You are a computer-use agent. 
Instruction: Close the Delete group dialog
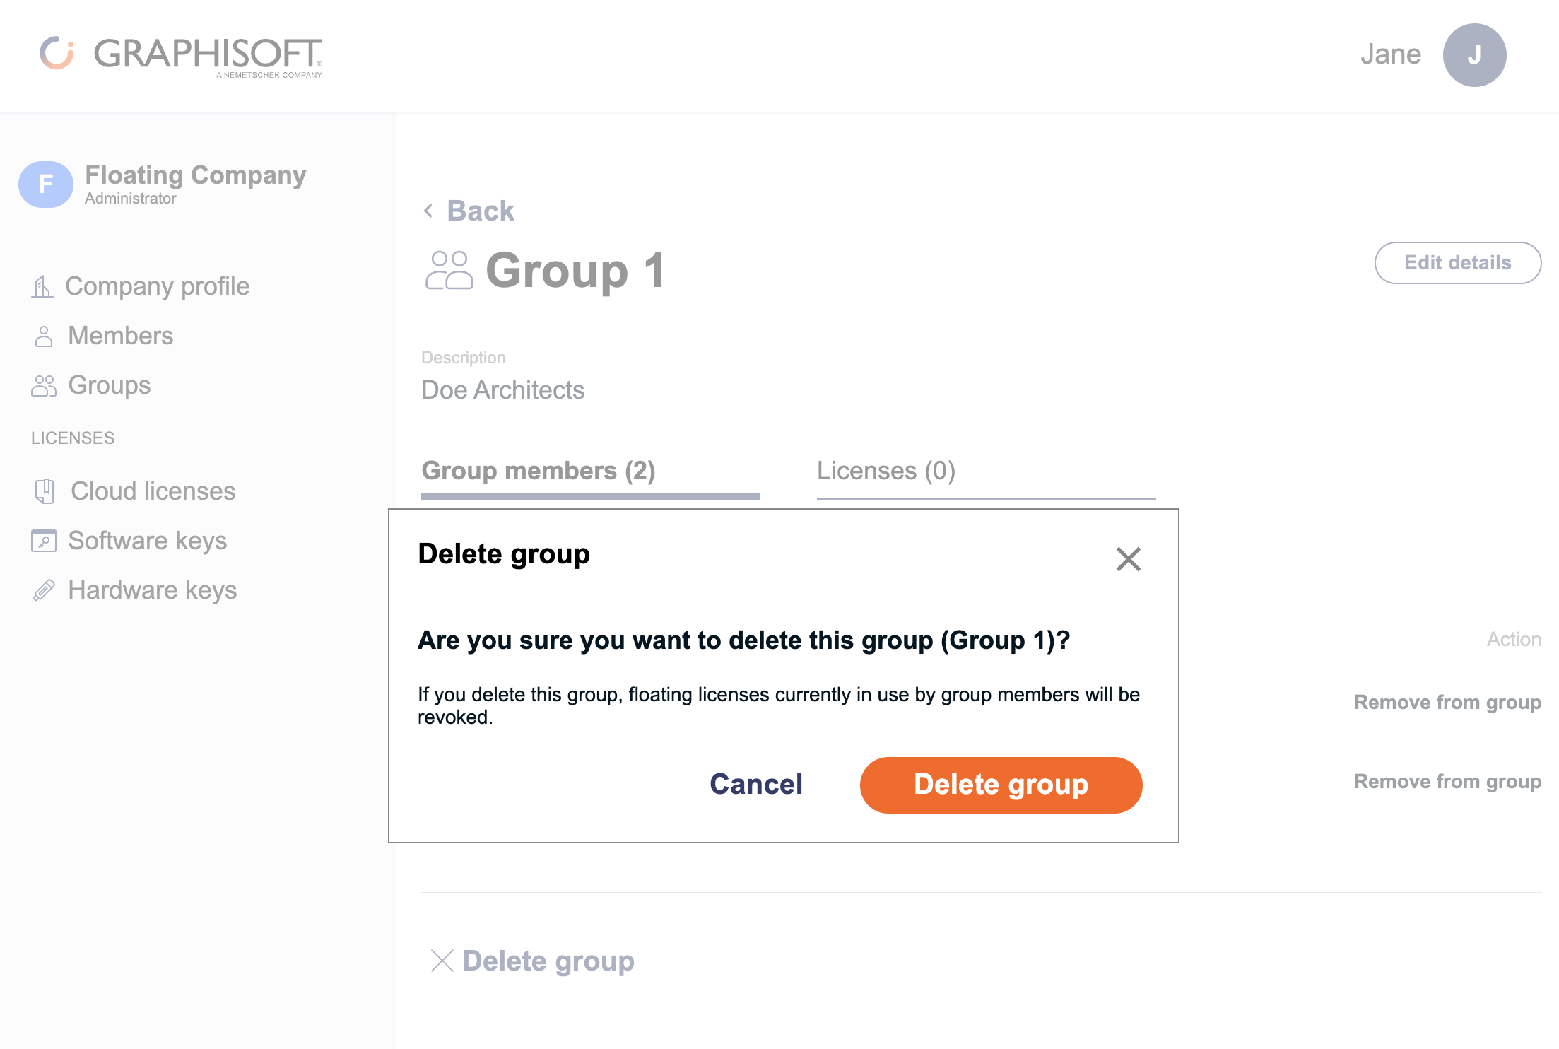(1128, 559)
